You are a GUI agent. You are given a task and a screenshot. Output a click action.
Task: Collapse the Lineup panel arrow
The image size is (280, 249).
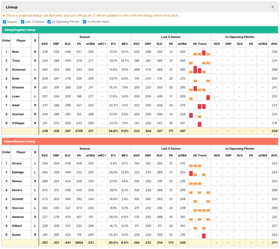pyautogui.click(x=273, y=7)
